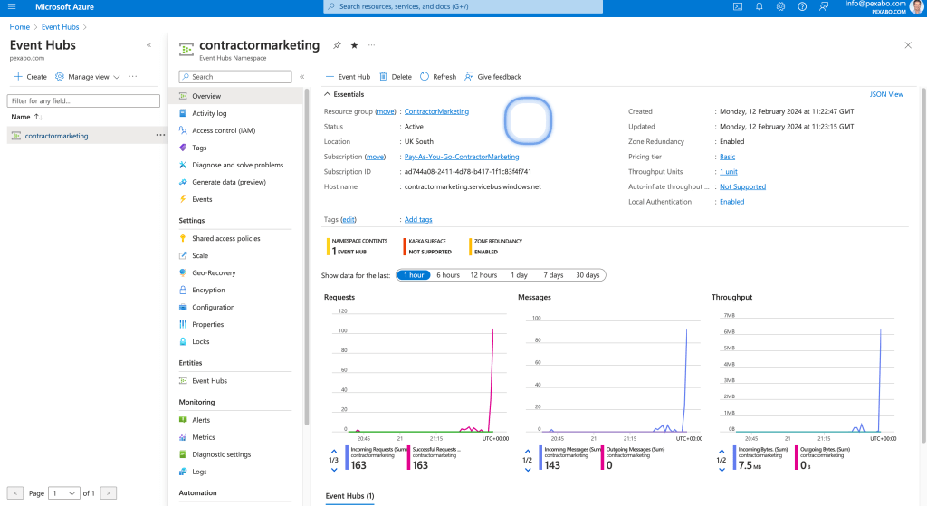Click Give feedback in toolbar
Viewport: 927px width, 506px height.
click(493, 77)
